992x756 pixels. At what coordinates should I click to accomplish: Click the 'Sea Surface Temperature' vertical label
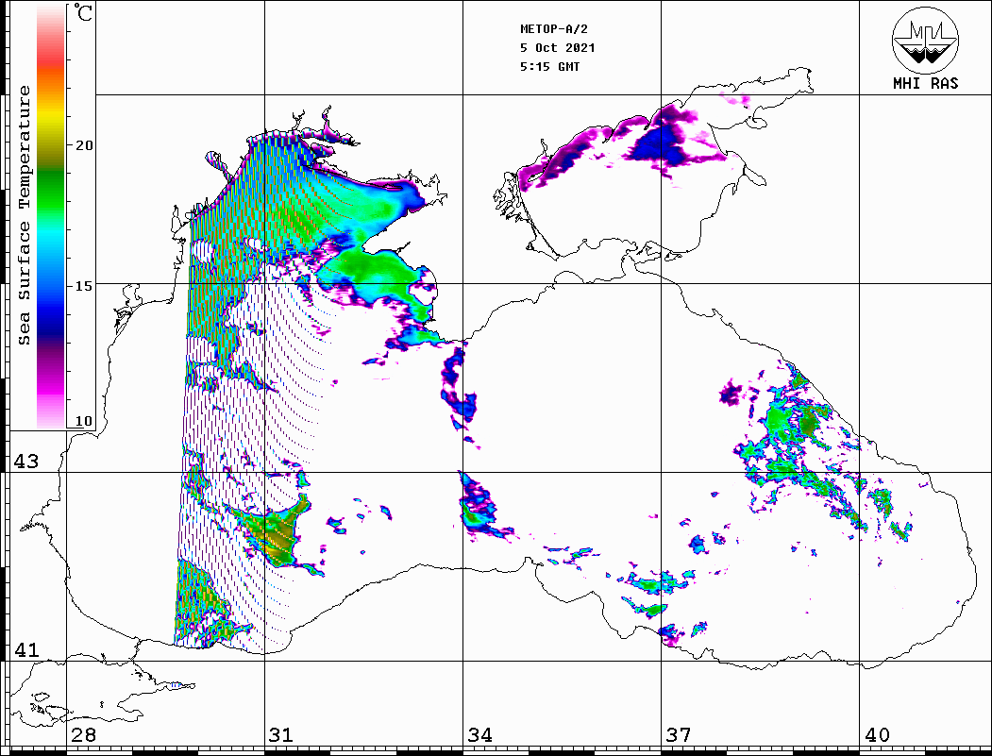coord(24,215)
